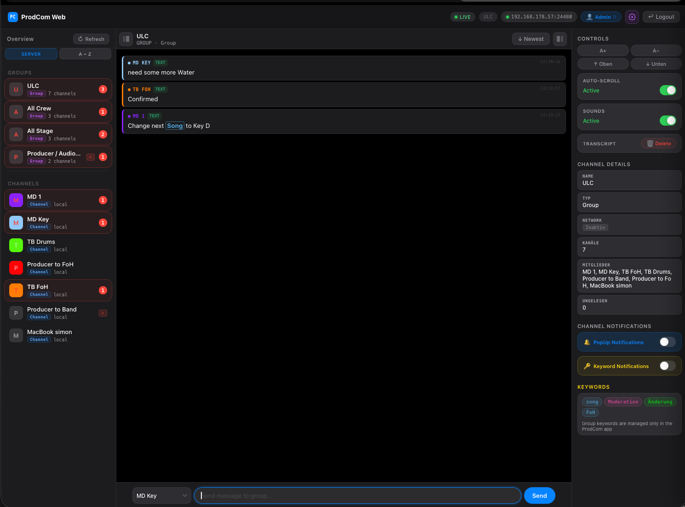This screenshot has height=507, width=685.
Task: Click the LIVE status badge
Action: tap(462, 17)
